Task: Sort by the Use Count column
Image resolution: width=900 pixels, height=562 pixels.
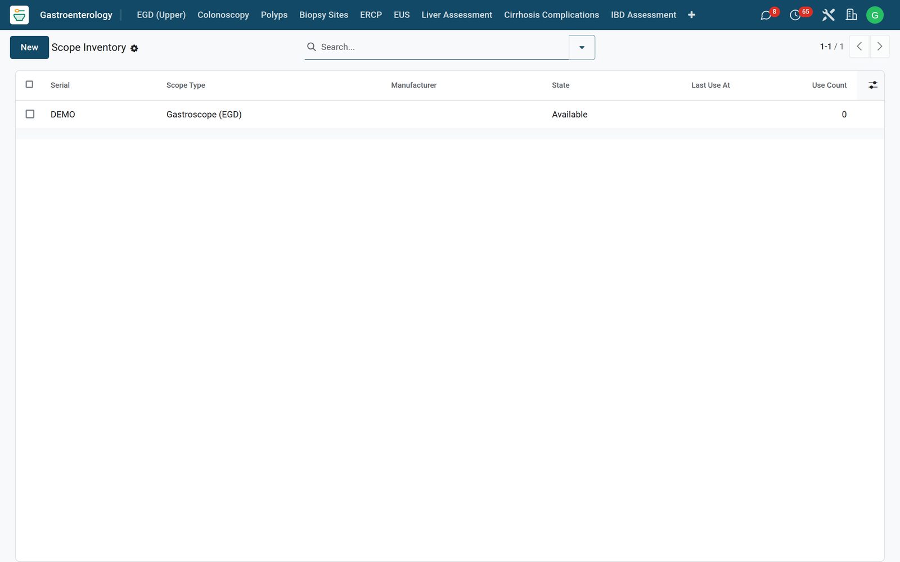Action: [829, 85]
